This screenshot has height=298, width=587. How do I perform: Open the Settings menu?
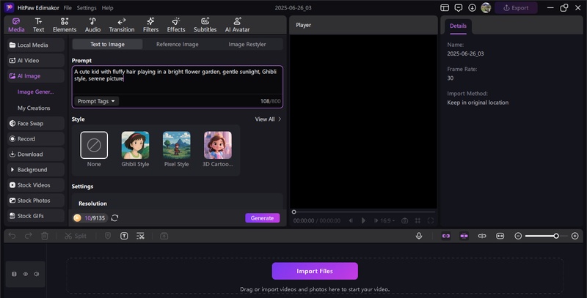pos(87,8)
